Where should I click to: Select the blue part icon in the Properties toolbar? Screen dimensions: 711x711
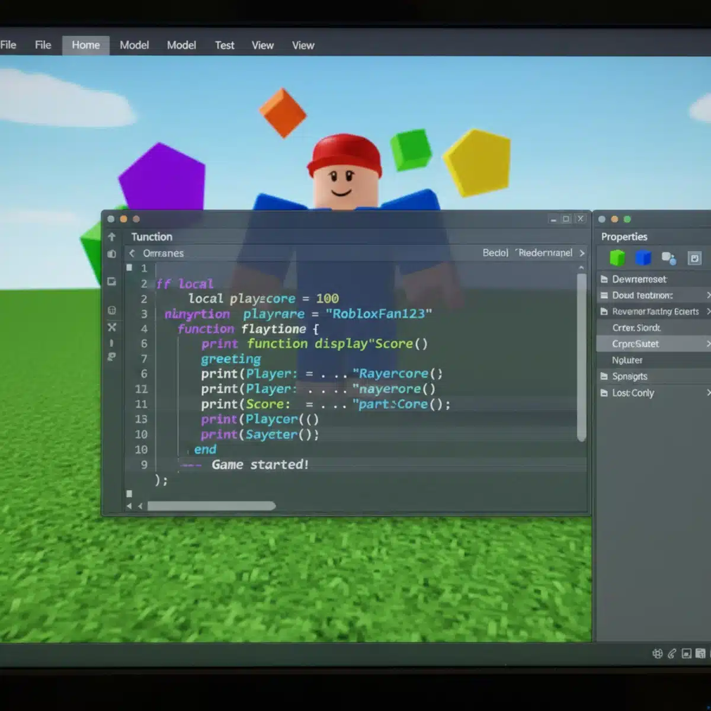[x=643, y=257]
